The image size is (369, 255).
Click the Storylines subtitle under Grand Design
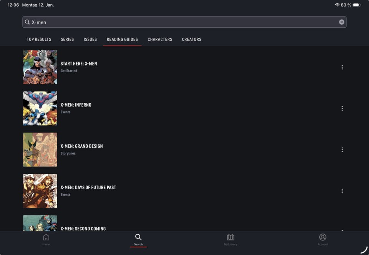68,153
